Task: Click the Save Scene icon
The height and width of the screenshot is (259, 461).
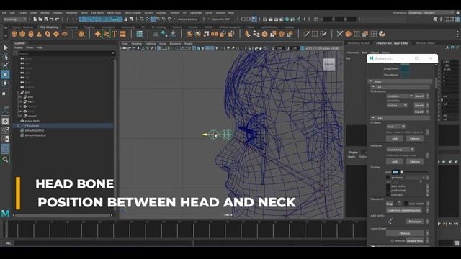Action: click(x=46, y=19)
